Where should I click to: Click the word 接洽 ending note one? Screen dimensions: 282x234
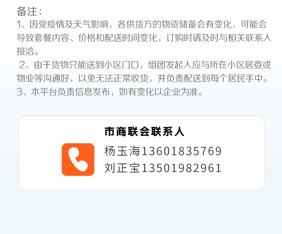[x=25, y=51]
